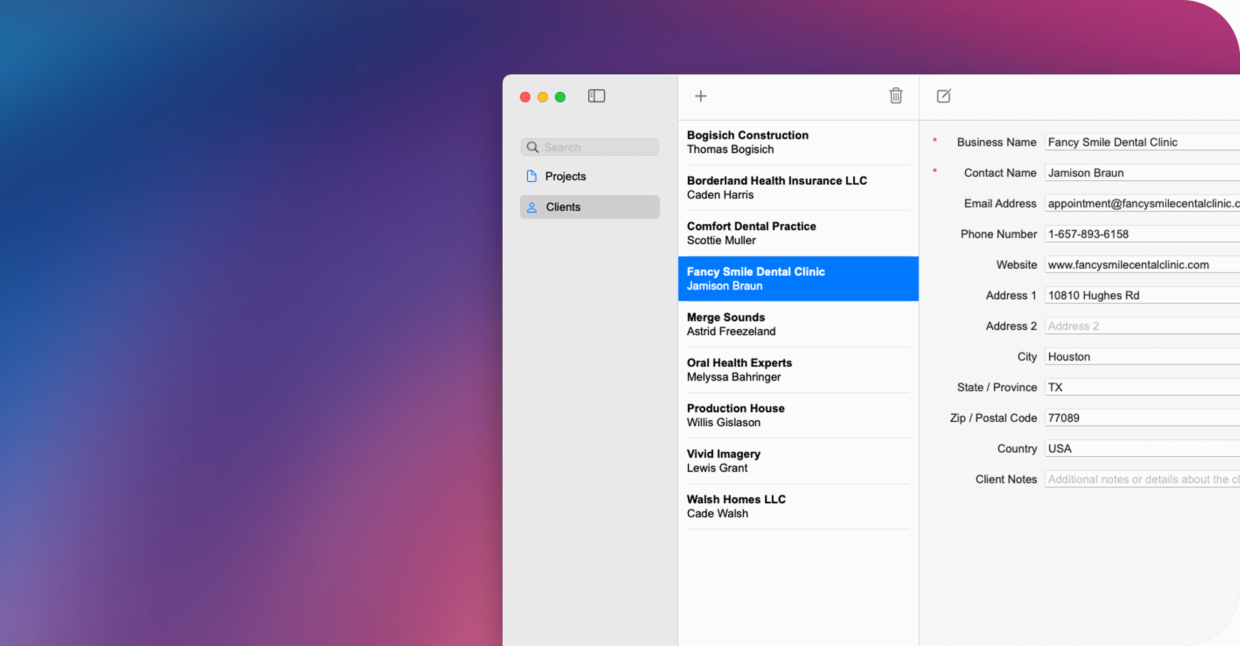Select Clients in the sidebar

pos(563,207)
